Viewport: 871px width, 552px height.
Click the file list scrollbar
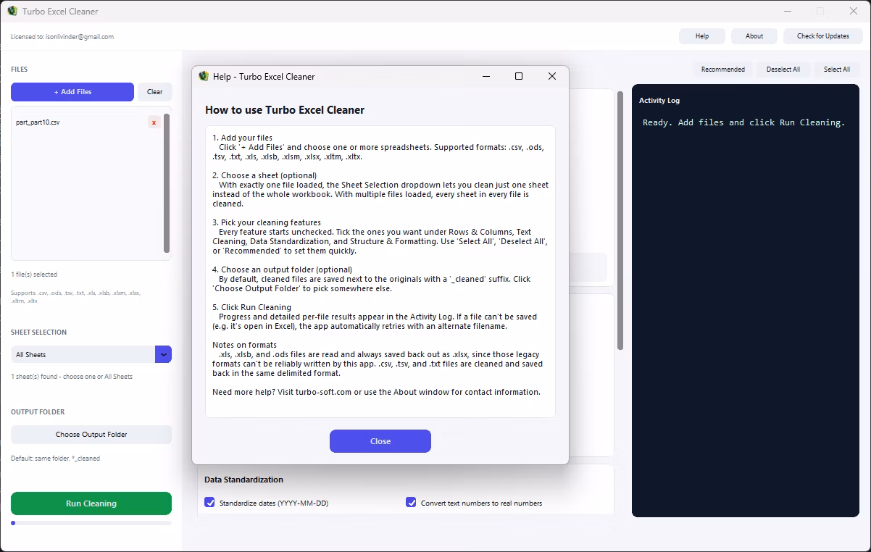[x=167, y=183]
